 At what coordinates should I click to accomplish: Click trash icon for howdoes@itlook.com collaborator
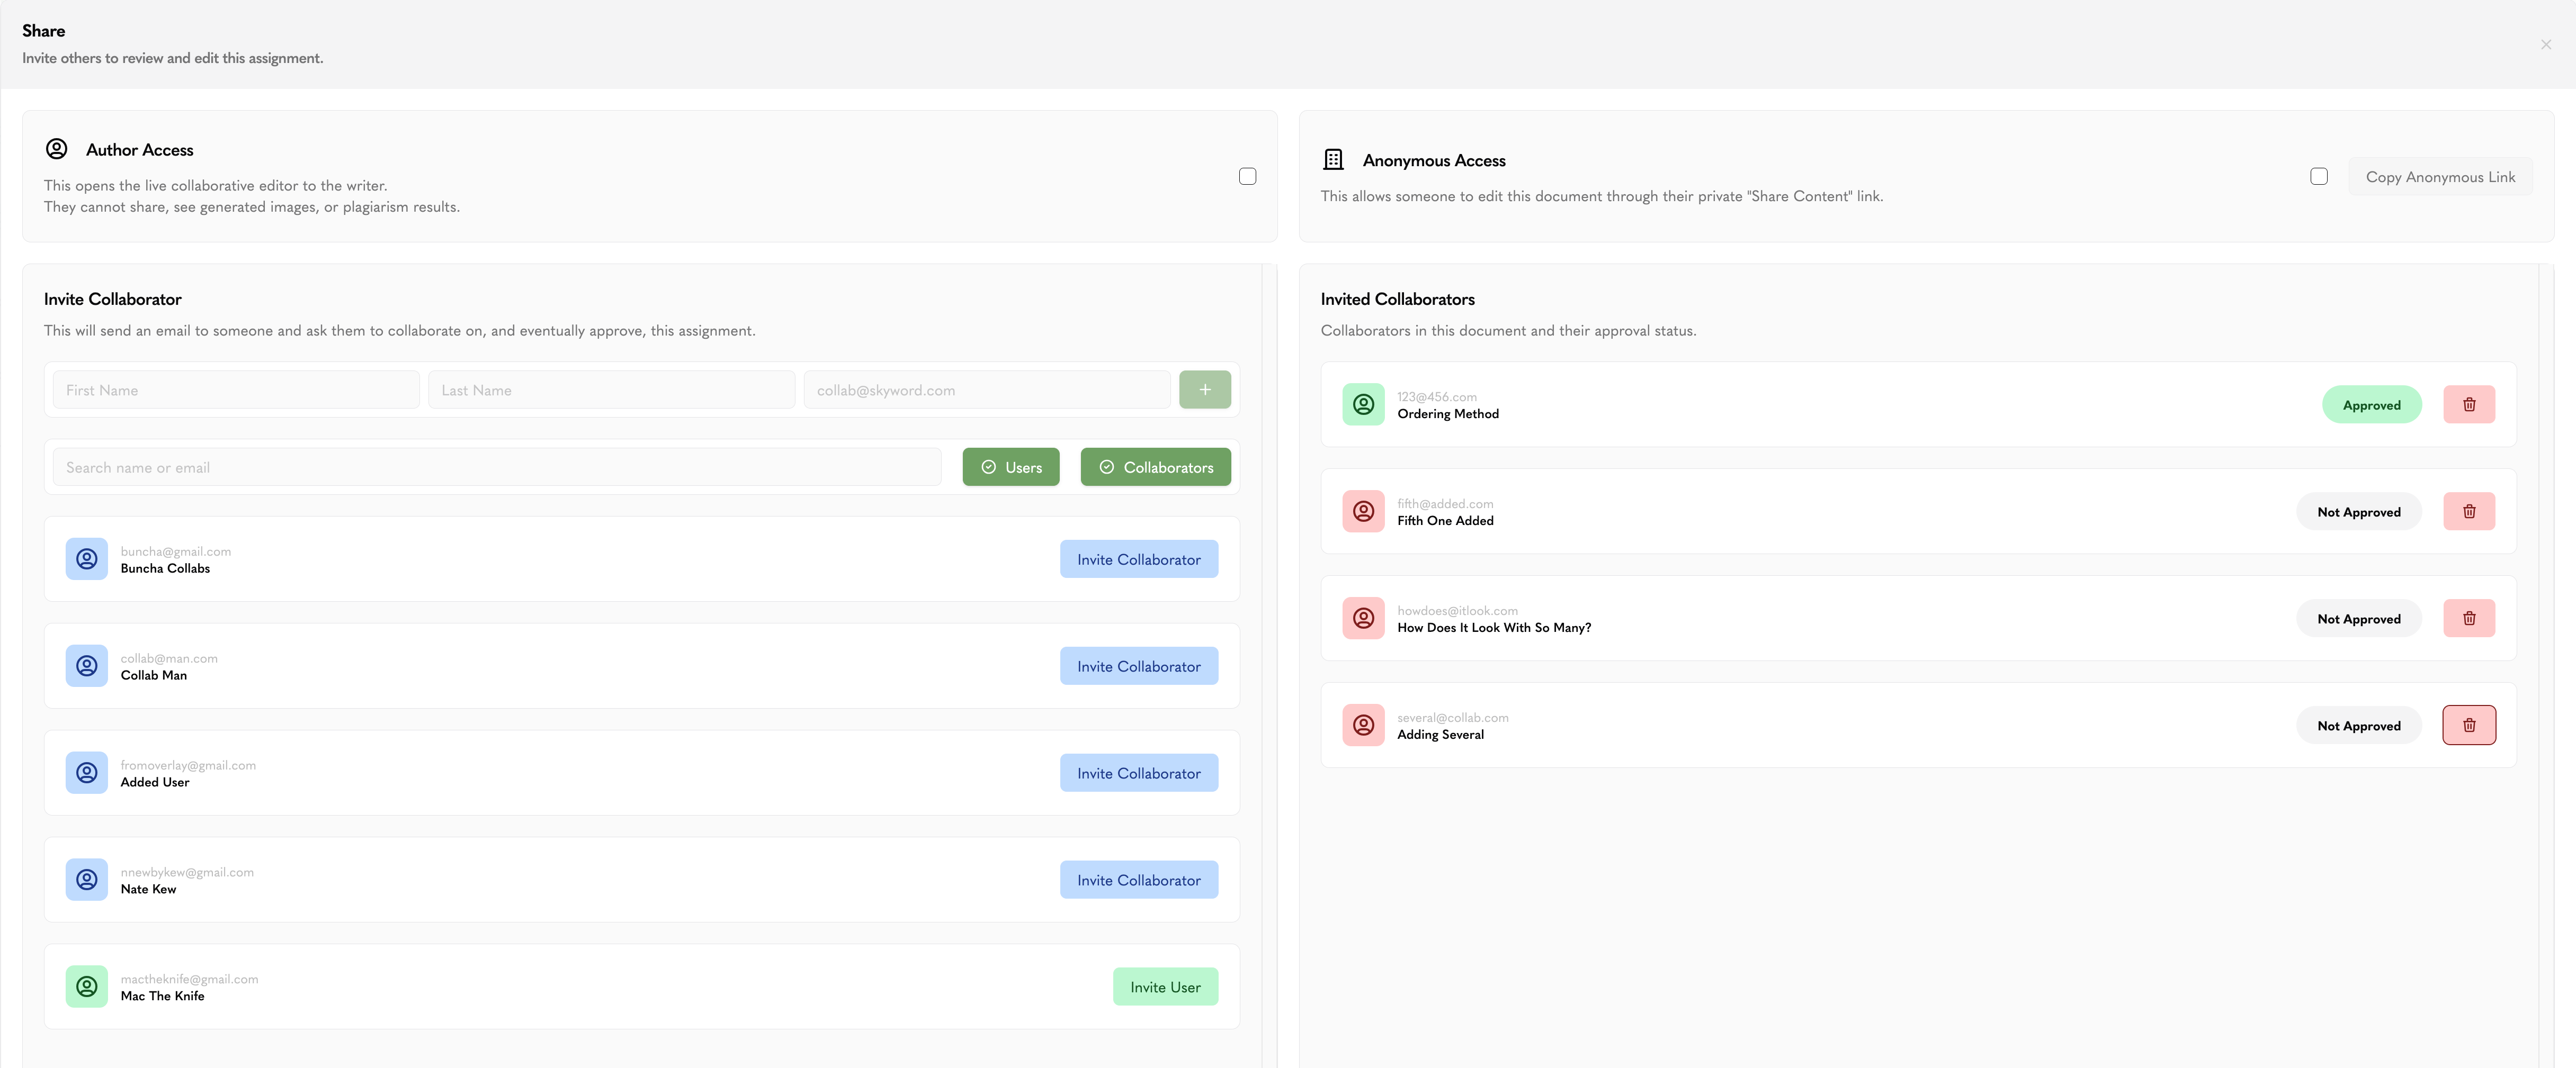[2468, 619]
